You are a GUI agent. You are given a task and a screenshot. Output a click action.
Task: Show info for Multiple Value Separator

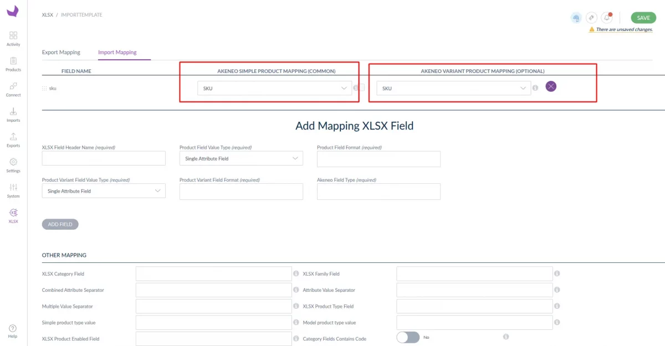pos(296,306)
